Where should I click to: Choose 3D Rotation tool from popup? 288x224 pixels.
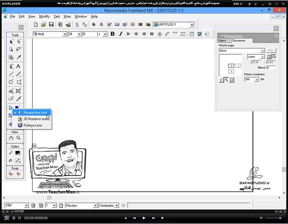(32, 119)
